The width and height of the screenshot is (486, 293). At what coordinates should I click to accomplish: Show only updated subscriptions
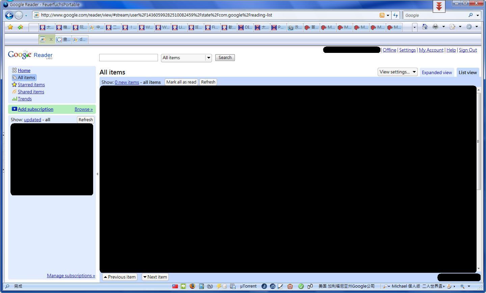point(32,120)
